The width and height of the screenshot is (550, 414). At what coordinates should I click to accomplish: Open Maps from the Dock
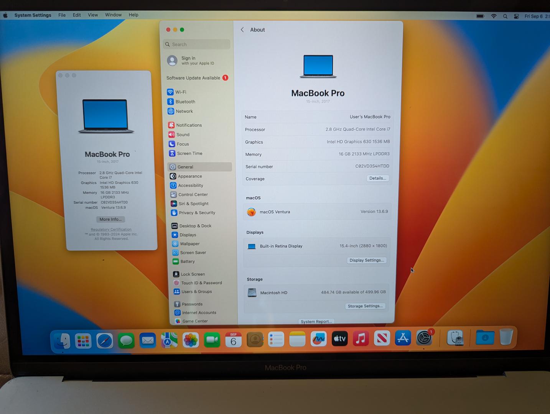pyautogui.click(x=169, y=340)
